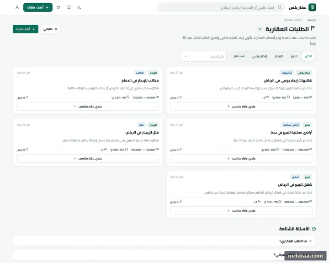The width and height of the screenshot is (329, 263).
Task: Click the شاليهات category tag
Action: click(287, 73)
